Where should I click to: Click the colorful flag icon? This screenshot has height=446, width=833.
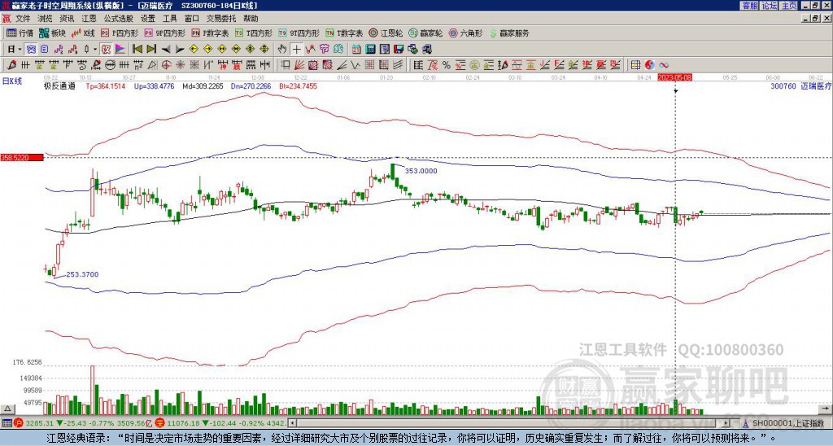120,50
